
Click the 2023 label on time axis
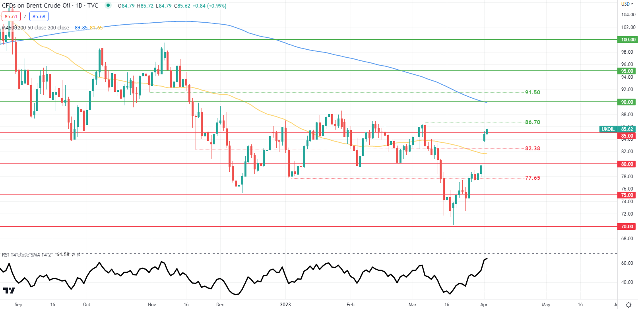[x=285, y=305]
